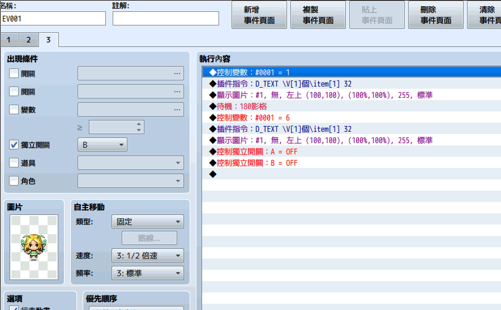Increase the 變數 threshold value with up arrow
This screenshot has width=501, height=310.
point(139,124)
